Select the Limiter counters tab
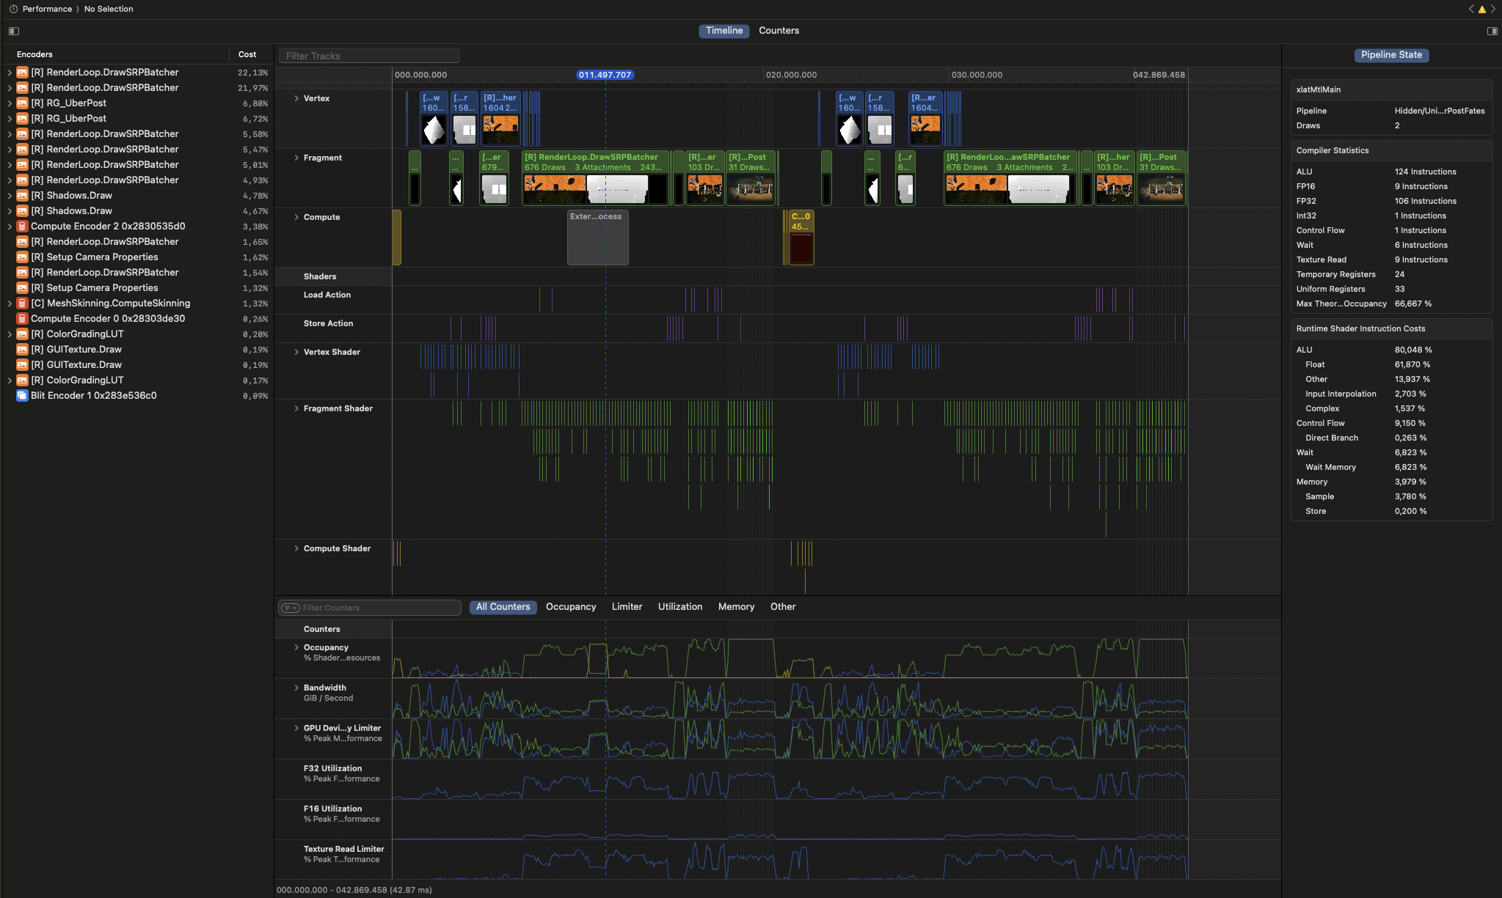The height and width of the screenshot is (898, 1502). [x=627, y=607]
